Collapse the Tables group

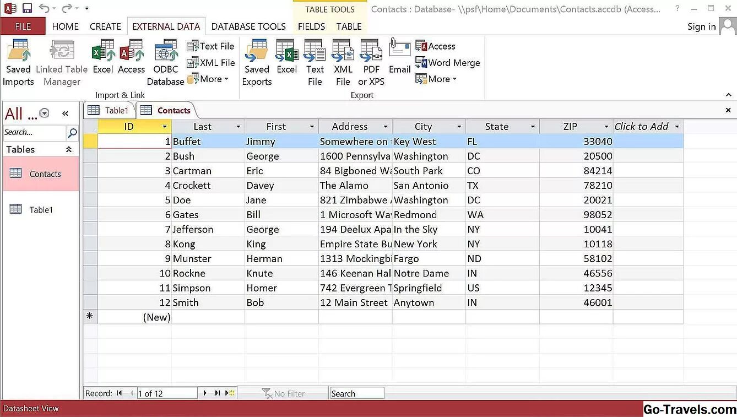pyautogui.click(x=69, y=149)
